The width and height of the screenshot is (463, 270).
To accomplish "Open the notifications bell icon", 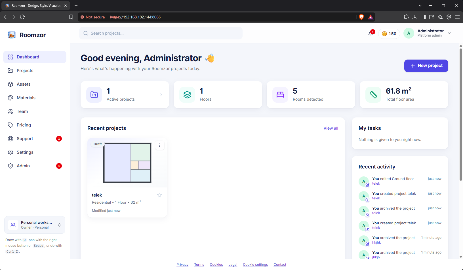I will 371,33.
